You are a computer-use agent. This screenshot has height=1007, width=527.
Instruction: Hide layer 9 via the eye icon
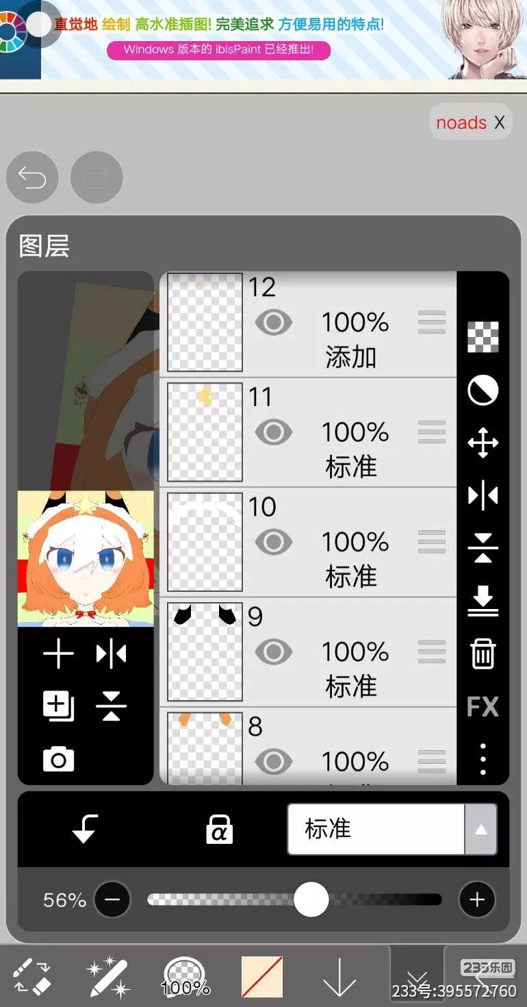point(274,651)
